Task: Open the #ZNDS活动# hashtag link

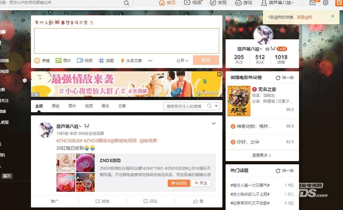Action: 69,141
